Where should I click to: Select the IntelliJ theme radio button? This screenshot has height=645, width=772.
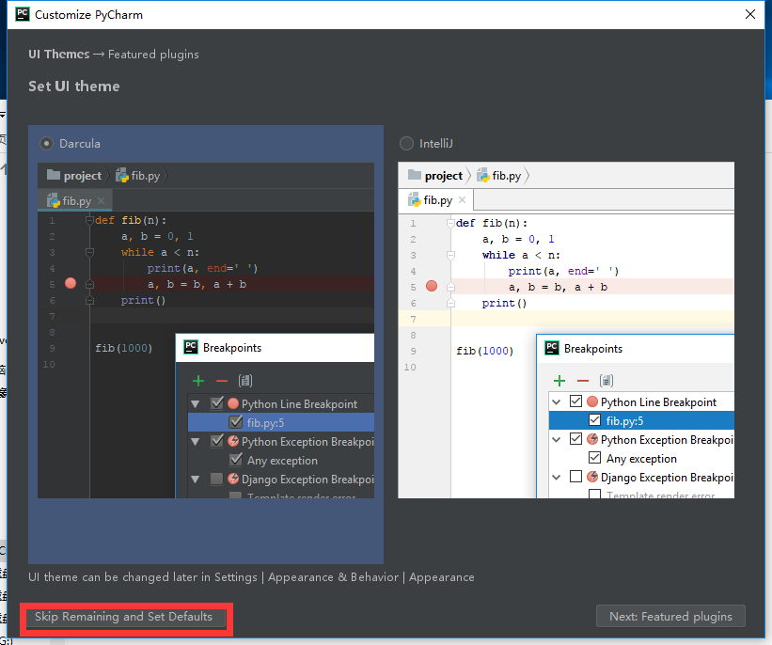pyautogui.click(x=406, y=143)
